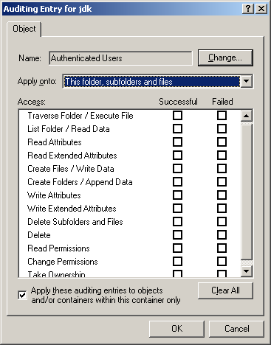Viewport: 271px width, 345px height.
Task: Enable Failed for List Folder / Read Data
Action: click(222, 129)
